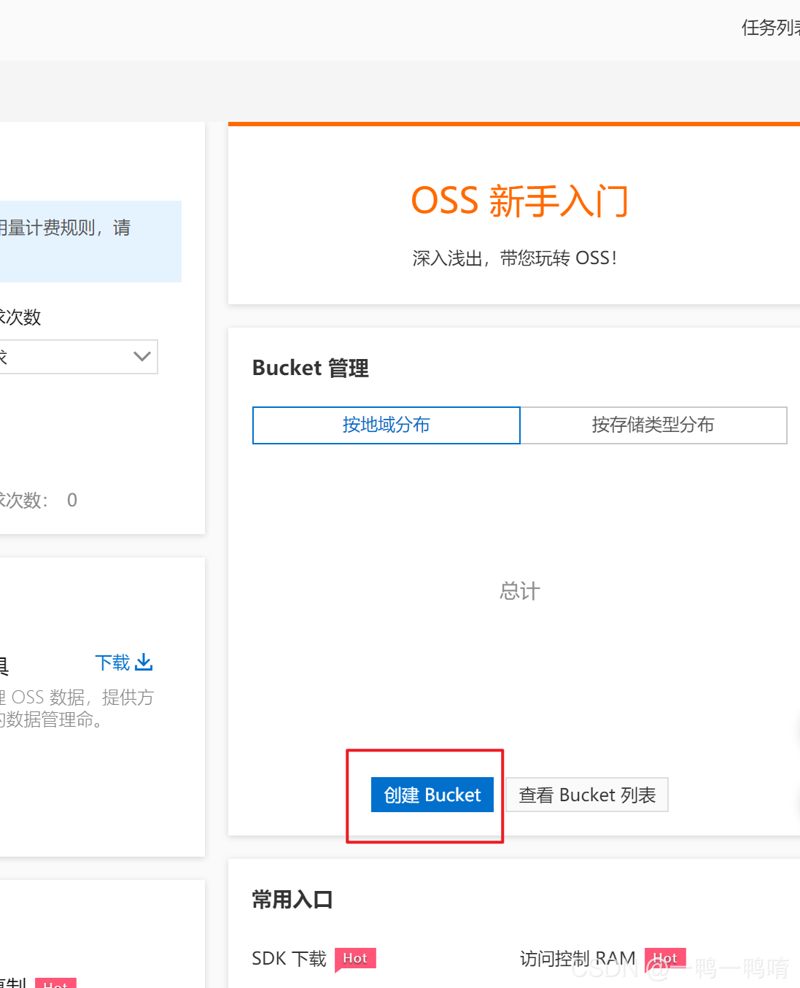Switch to 按地域分布 tab
Screen dimensions: 800x988
[386, 425]
